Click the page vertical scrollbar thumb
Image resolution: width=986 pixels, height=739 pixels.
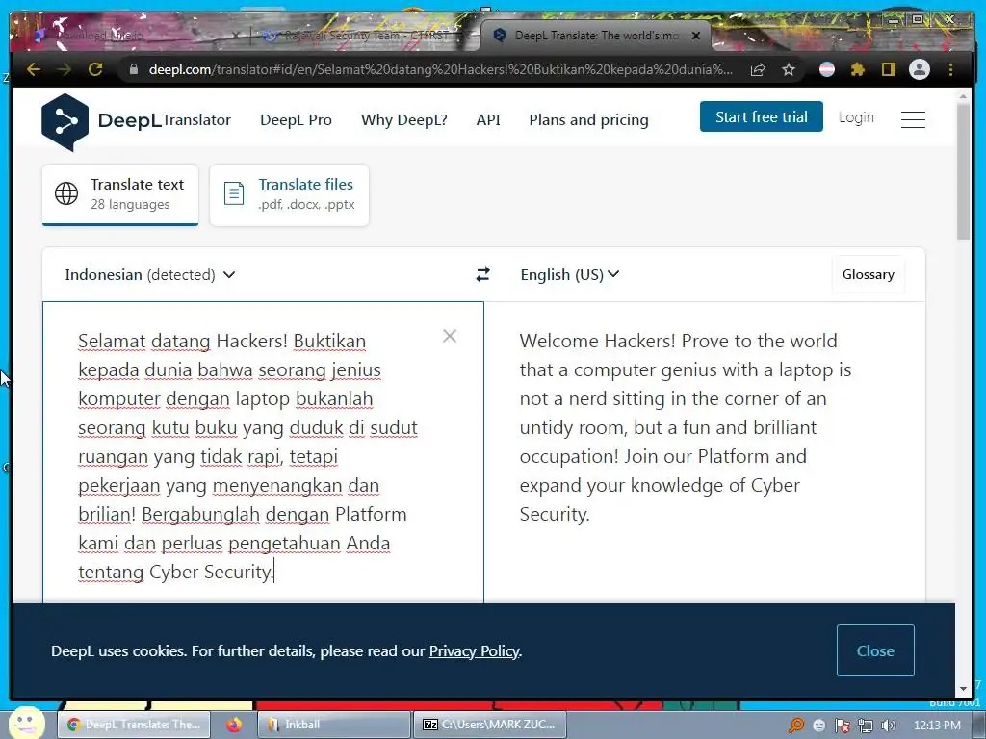963,169
